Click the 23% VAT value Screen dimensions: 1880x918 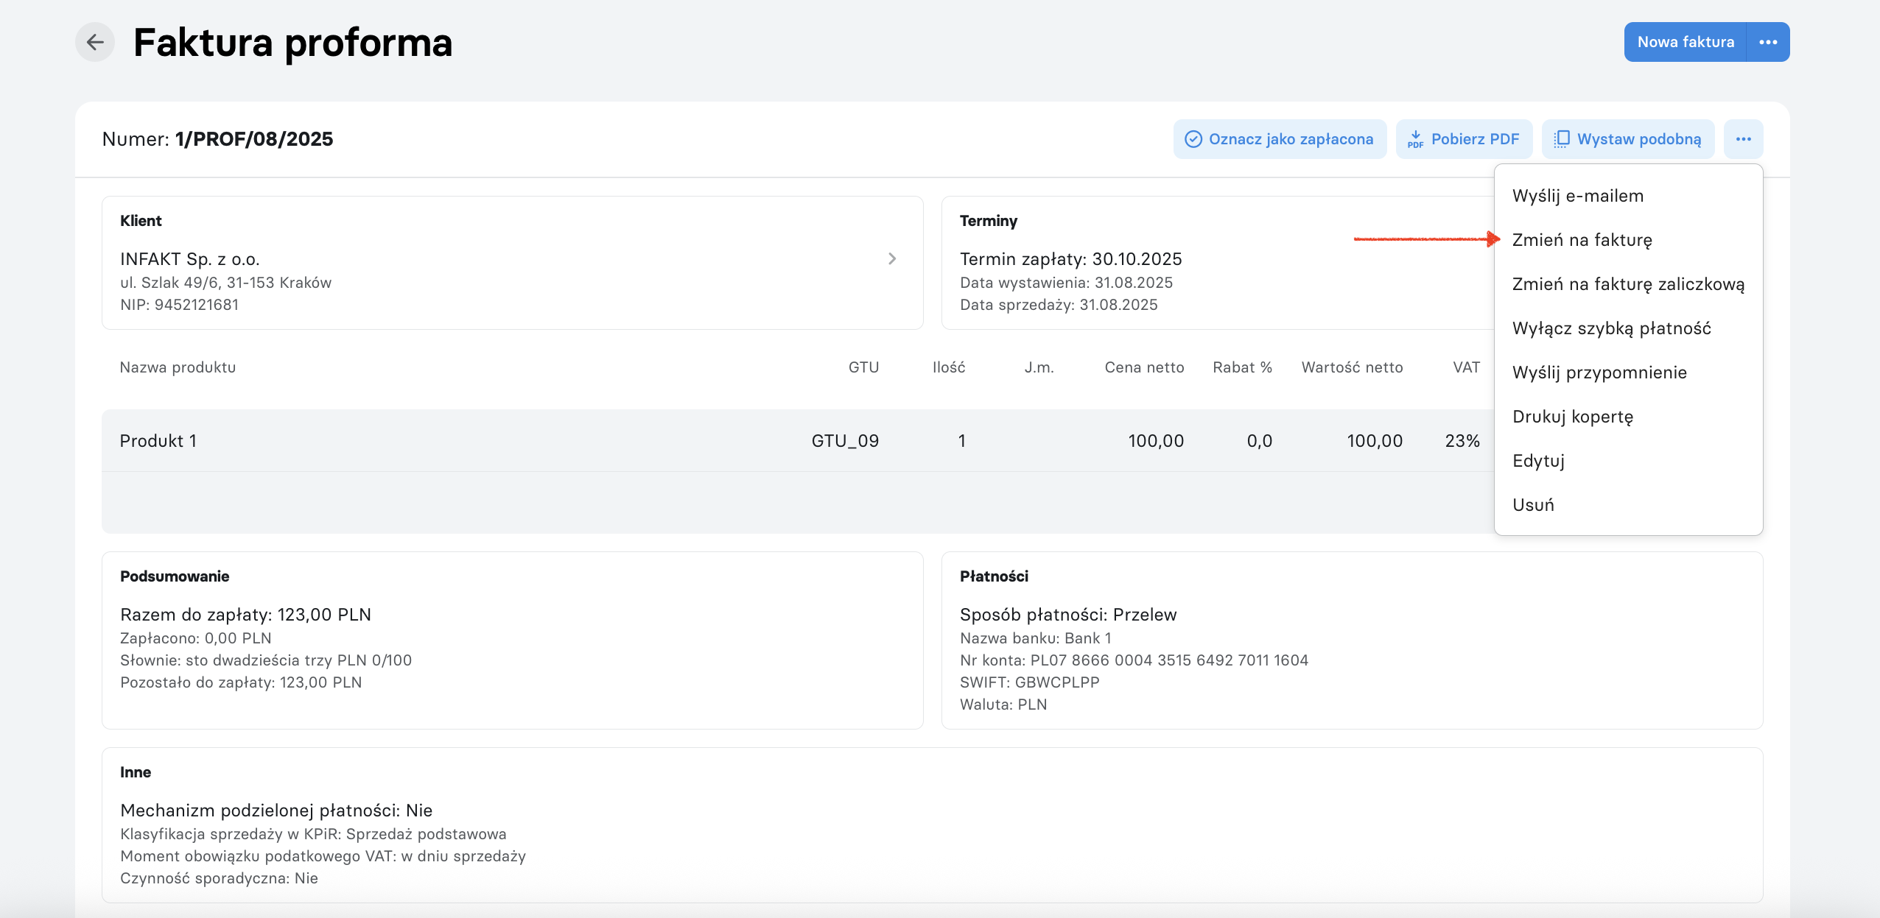1462,441
